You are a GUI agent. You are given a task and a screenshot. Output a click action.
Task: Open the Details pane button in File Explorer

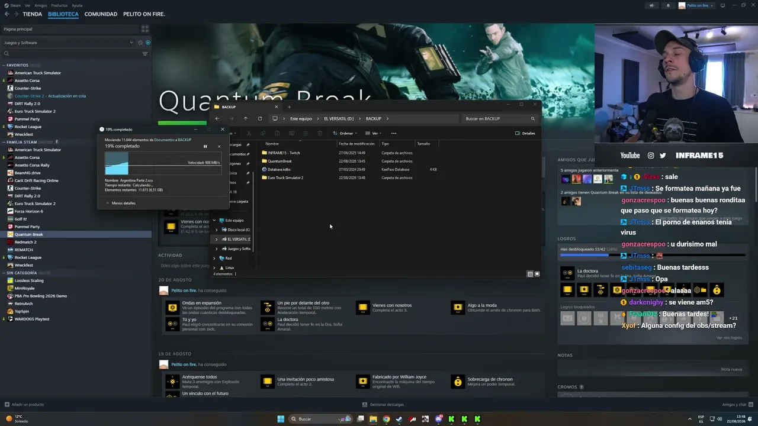525,133
